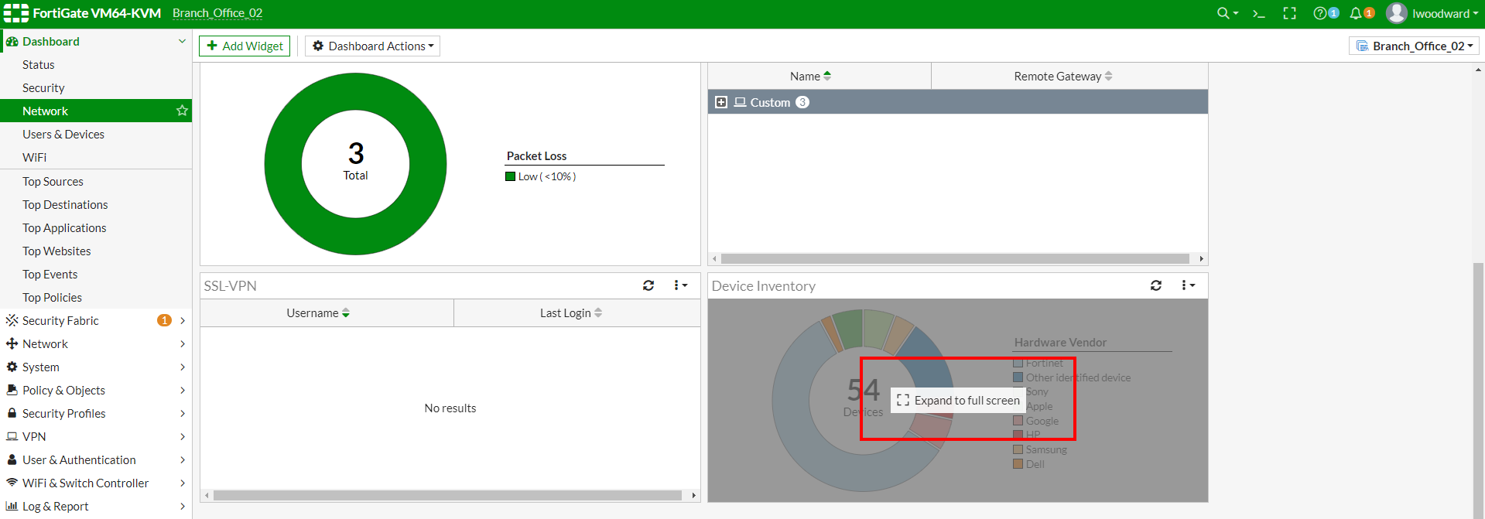Open Status dashboard
The image size is (1485, 519).
(39, 65)
